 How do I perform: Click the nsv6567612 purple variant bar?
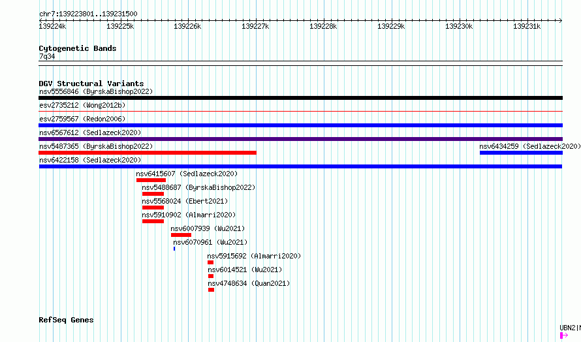[300, 139]
